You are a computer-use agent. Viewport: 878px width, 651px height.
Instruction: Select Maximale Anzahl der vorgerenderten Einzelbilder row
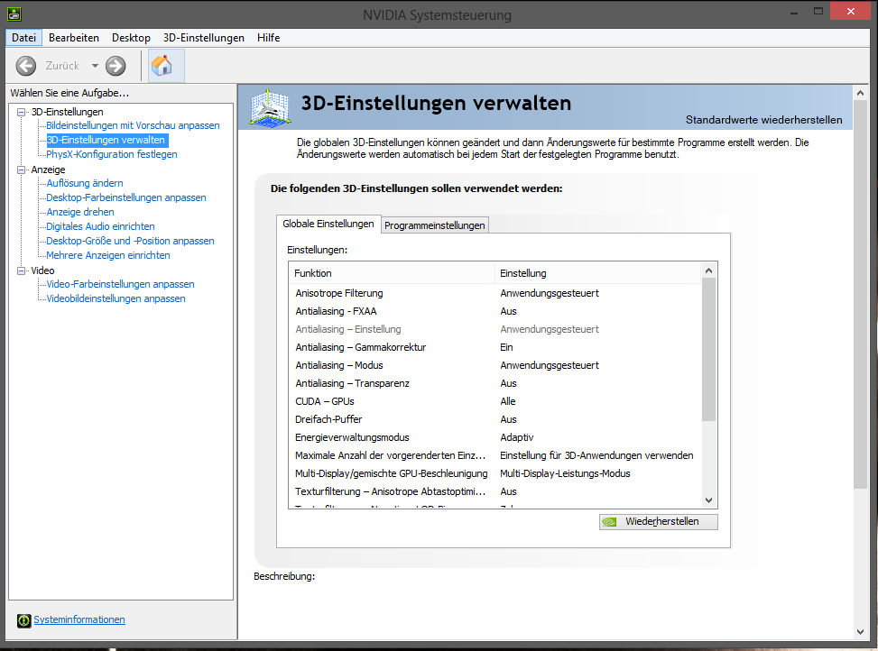pos(495,455)
